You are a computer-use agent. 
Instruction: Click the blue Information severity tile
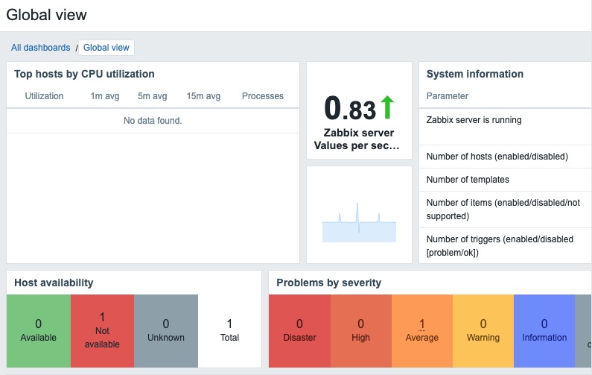pyautogui.click(x=544, y=331)
